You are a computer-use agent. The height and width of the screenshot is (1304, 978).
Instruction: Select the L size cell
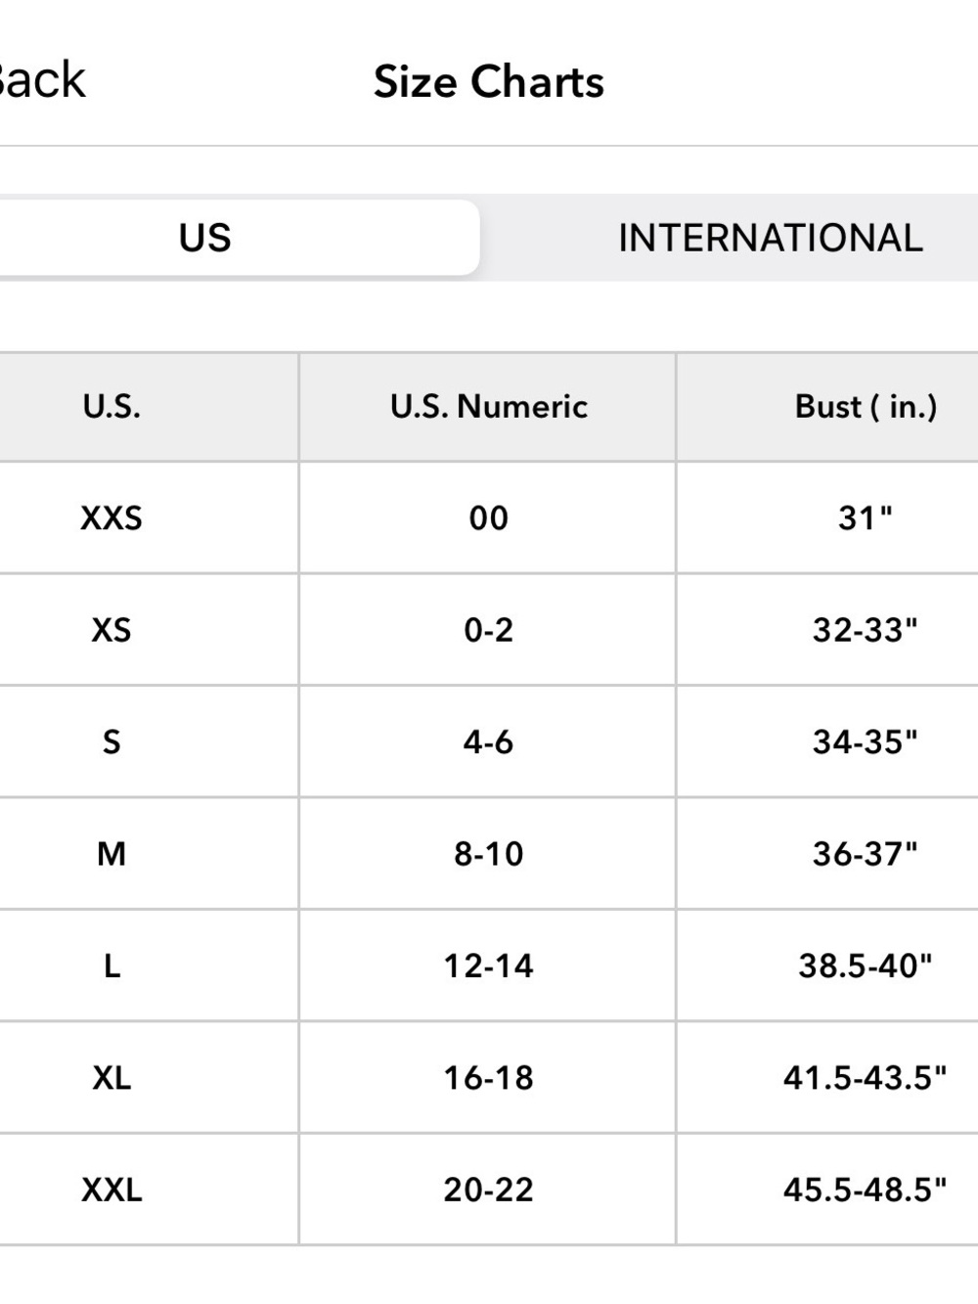pos(149,966)
